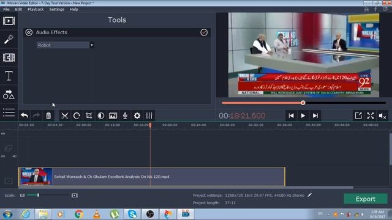
Task: Mute the overlay track audio
Action: pyautogui.click(x=14, y=156)
